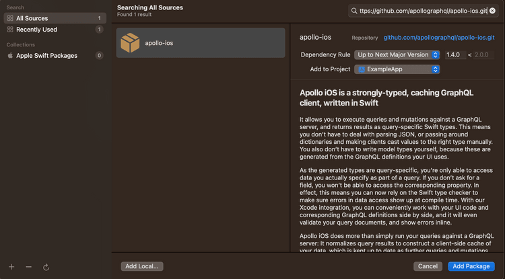
Task: Click the All Sources count badge 1
Action: (99, 18)
